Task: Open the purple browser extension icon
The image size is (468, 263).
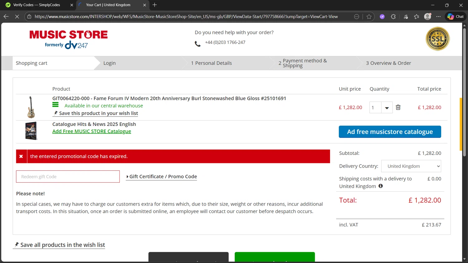Action: pos(382,17)
